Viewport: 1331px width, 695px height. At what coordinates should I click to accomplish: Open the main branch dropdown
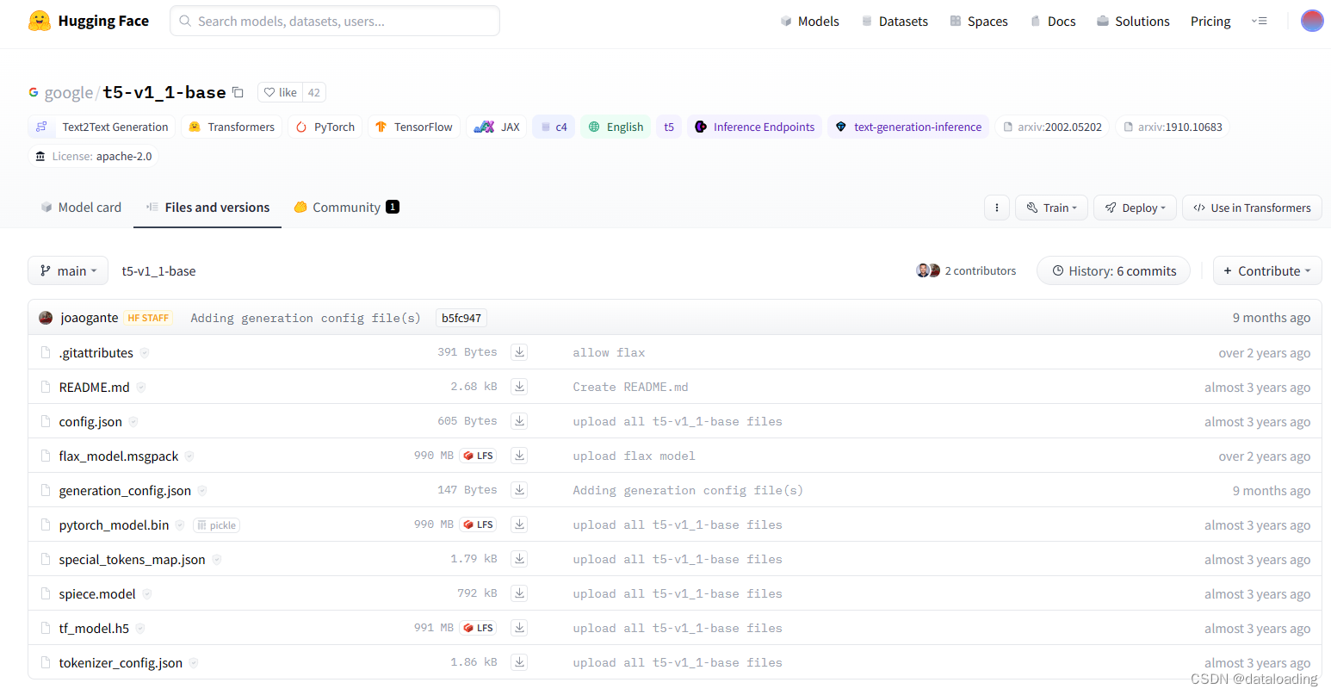(x=68, y=270)
